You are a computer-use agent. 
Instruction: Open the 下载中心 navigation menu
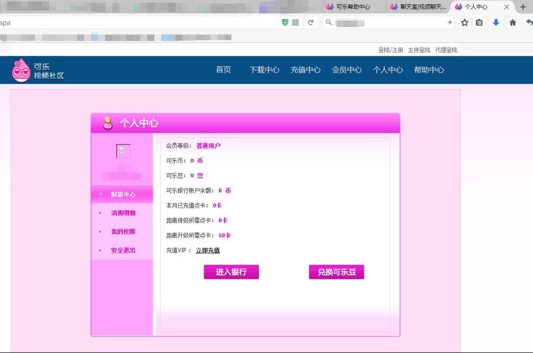264,69
